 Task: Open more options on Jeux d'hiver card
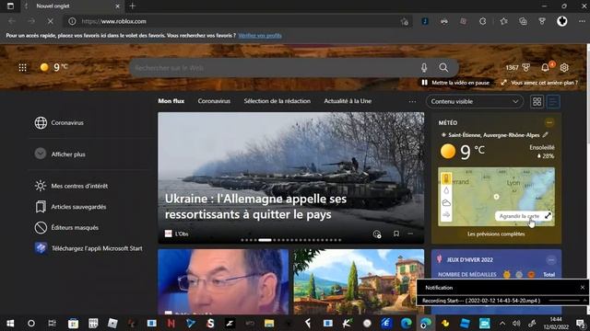(x=551, y=259)
